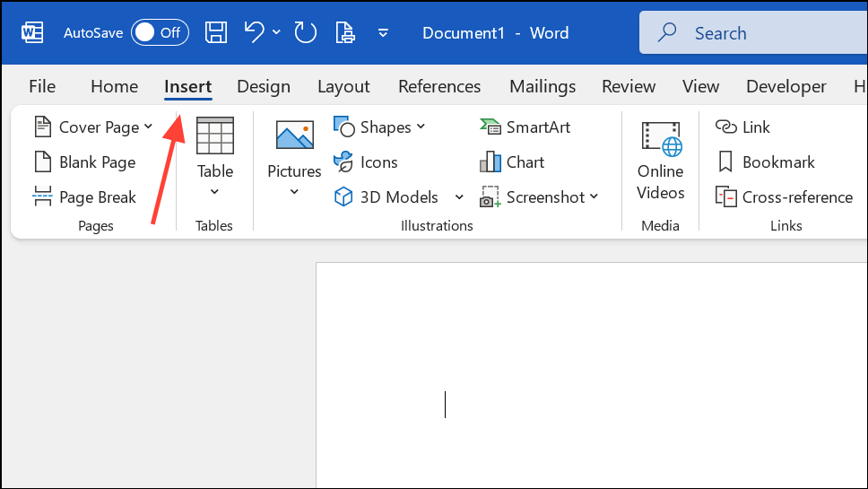Viewport: 868px width, 489px height.
Task: Click the Page Break button
Action: coord(85,197)
